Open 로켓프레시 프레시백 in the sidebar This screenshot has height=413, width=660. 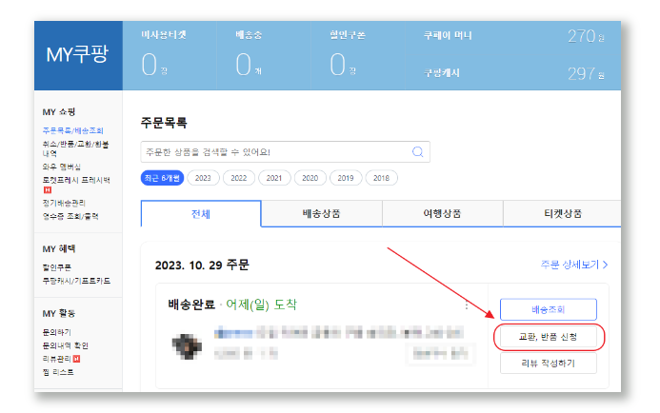76,180
